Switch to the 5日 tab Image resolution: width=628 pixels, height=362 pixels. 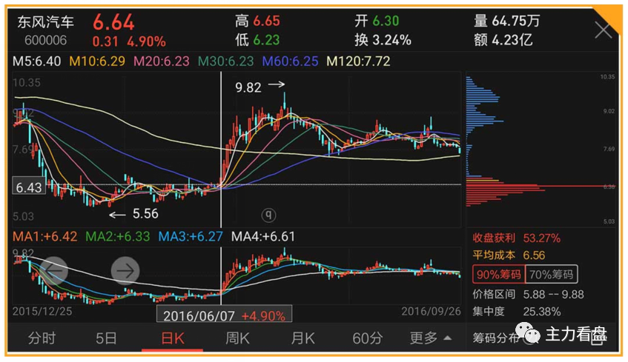[106, 338]
